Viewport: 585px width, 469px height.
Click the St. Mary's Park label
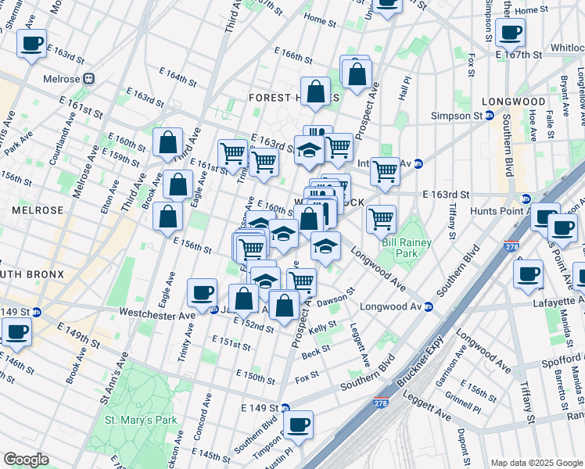click(x=141, y=421)
